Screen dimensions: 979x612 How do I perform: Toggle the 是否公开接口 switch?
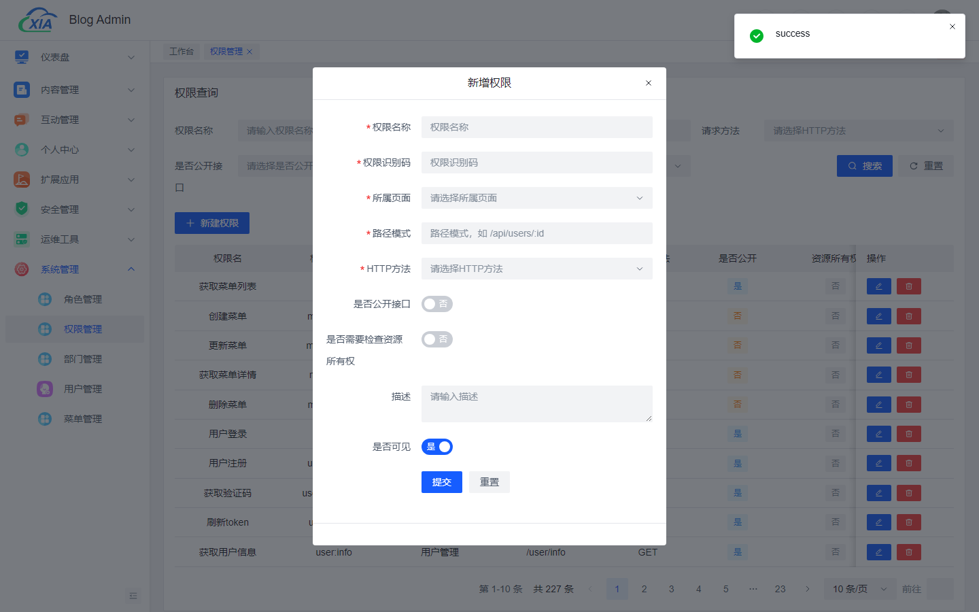pos(437,304)
